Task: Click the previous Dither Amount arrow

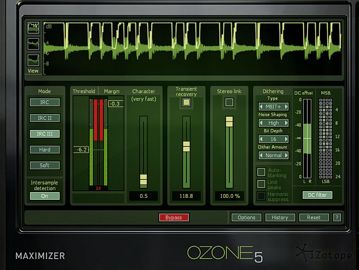Action: 261,155
